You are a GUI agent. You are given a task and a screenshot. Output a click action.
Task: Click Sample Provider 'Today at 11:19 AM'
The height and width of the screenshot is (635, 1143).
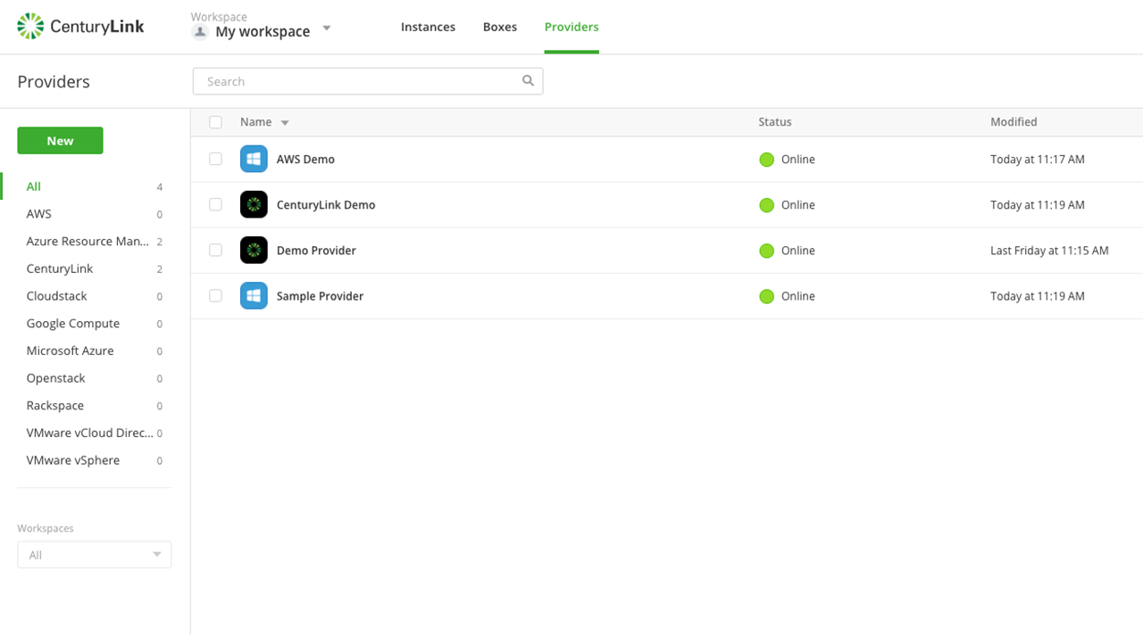1038,296
